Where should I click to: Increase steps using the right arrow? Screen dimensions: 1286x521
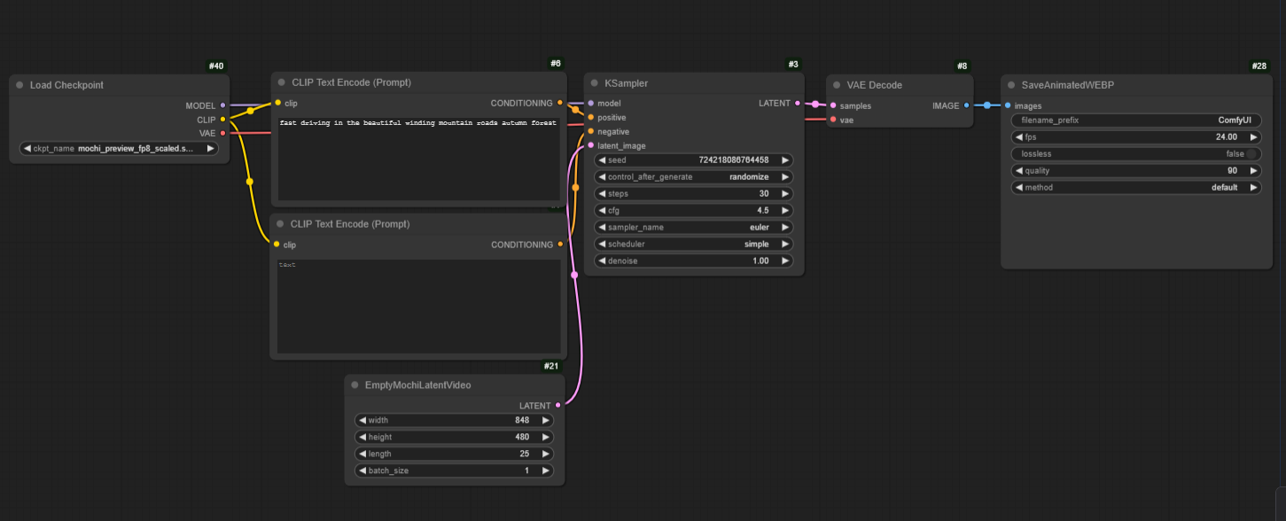[785, 193]
